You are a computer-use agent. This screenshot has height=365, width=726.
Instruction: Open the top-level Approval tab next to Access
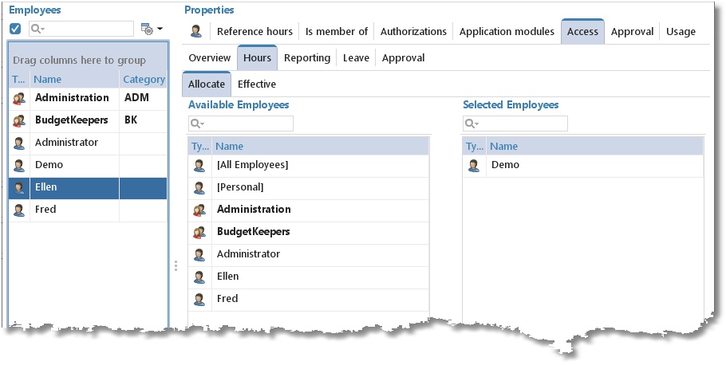pyautogui.click(x=632, y=31)
